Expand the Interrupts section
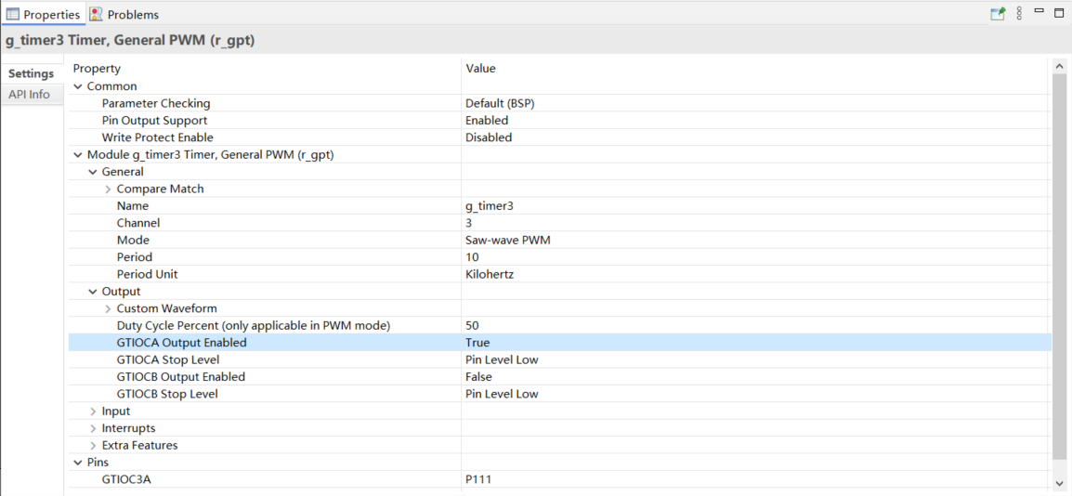Screen dimensions: 1072x496 93,428
